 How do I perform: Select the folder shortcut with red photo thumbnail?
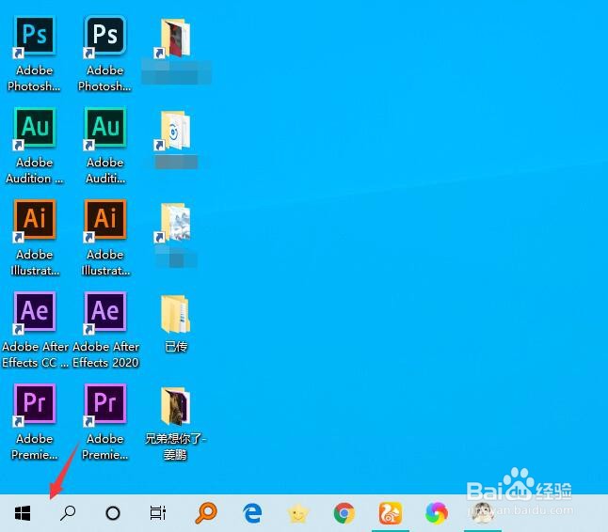coord(176,51)
